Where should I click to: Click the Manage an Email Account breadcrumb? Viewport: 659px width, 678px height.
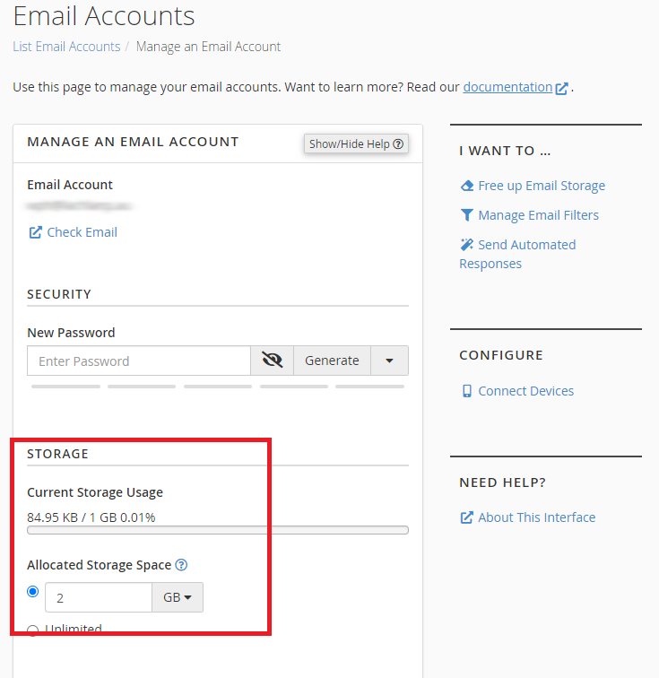(x=208, y=47)
